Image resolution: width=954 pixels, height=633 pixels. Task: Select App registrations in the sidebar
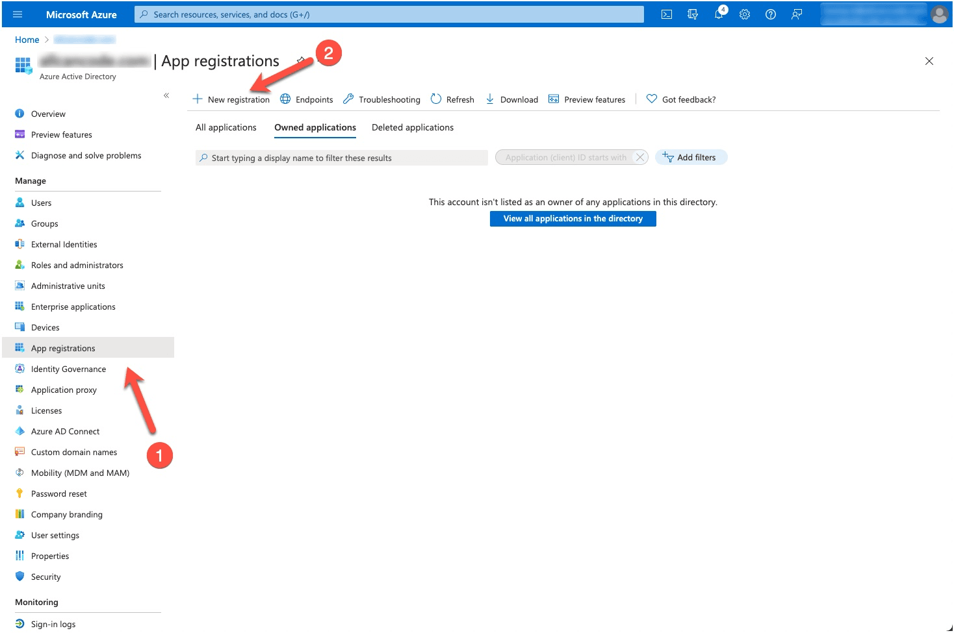point(88,348)
